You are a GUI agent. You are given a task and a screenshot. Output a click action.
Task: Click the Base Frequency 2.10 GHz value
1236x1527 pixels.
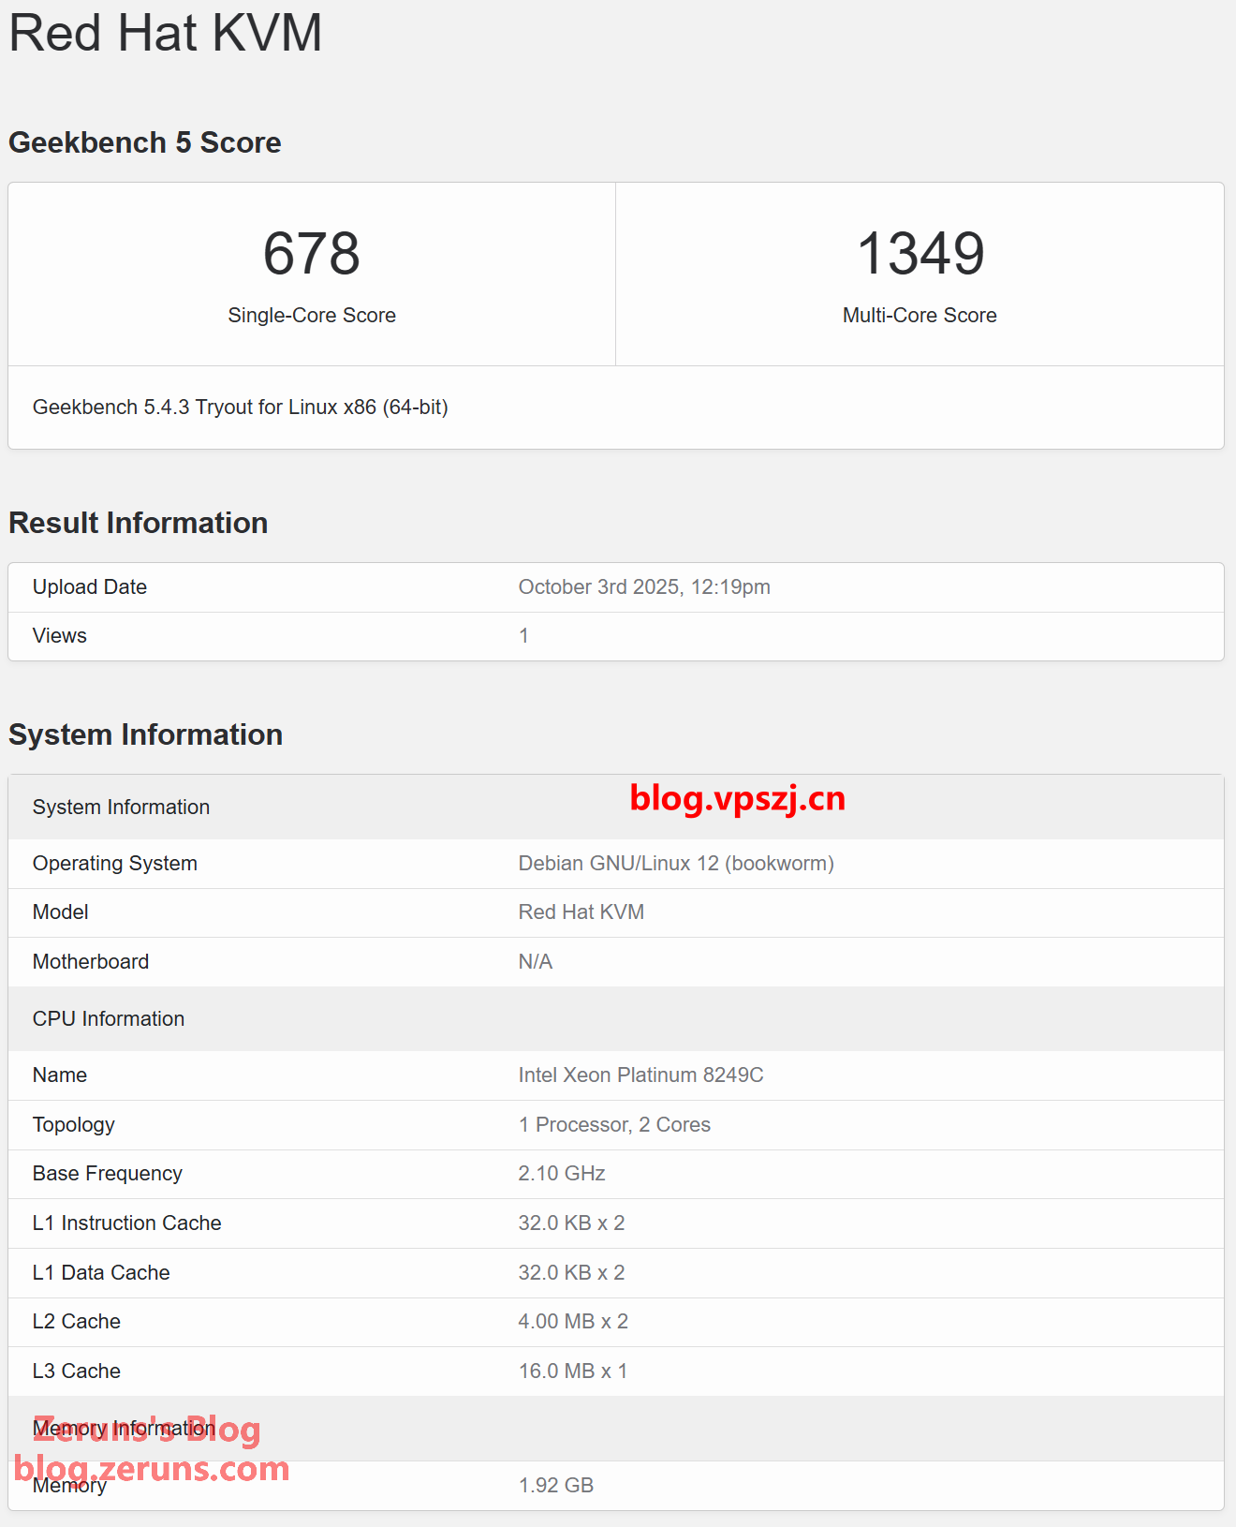pyautogui.click(x=561, y=1174)
